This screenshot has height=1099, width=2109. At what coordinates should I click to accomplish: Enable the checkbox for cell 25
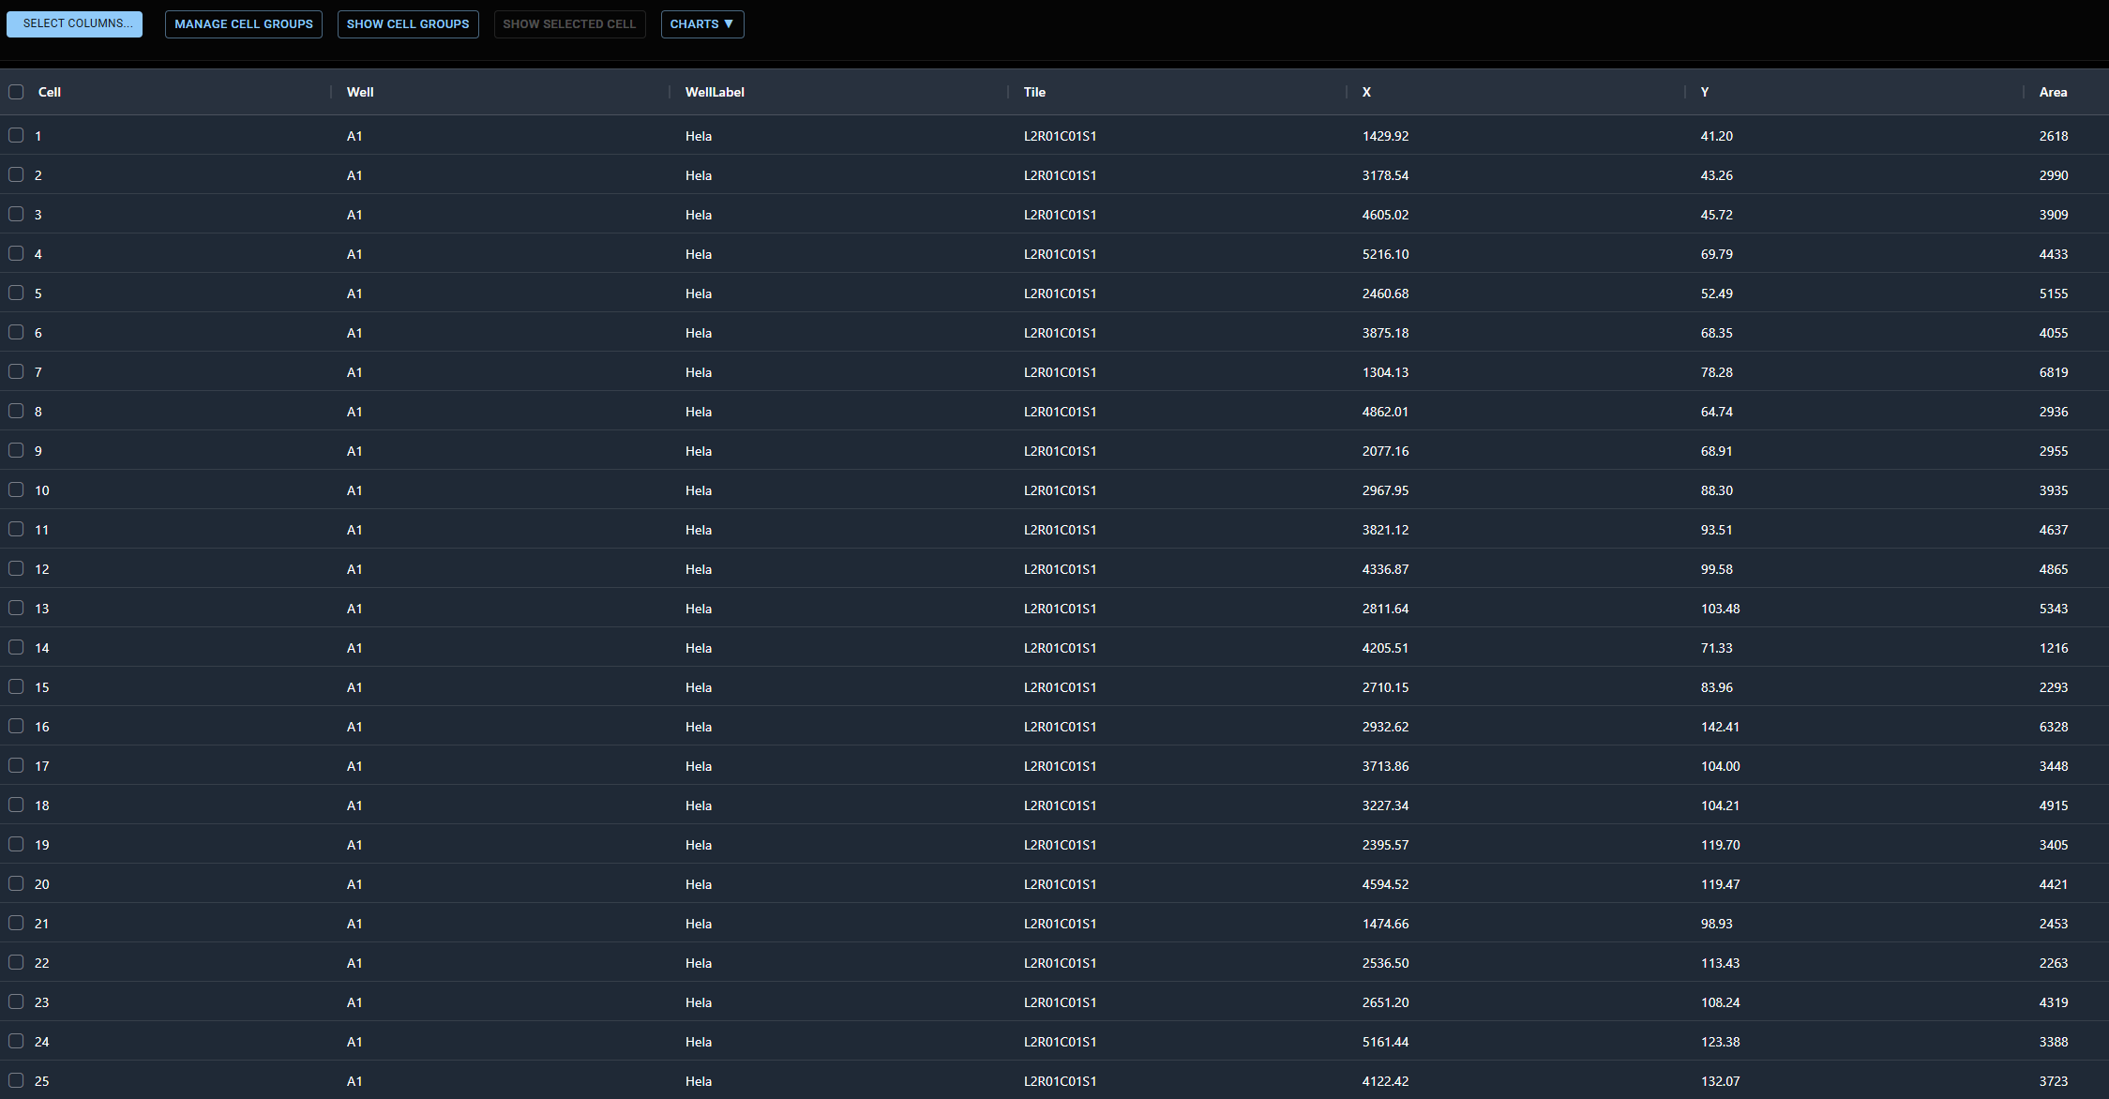16,1080
